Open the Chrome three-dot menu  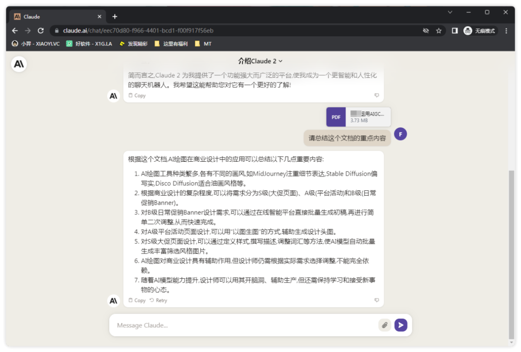(506, 30)
